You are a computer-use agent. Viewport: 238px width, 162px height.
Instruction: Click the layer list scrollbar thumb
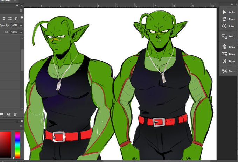coord(22,60)
